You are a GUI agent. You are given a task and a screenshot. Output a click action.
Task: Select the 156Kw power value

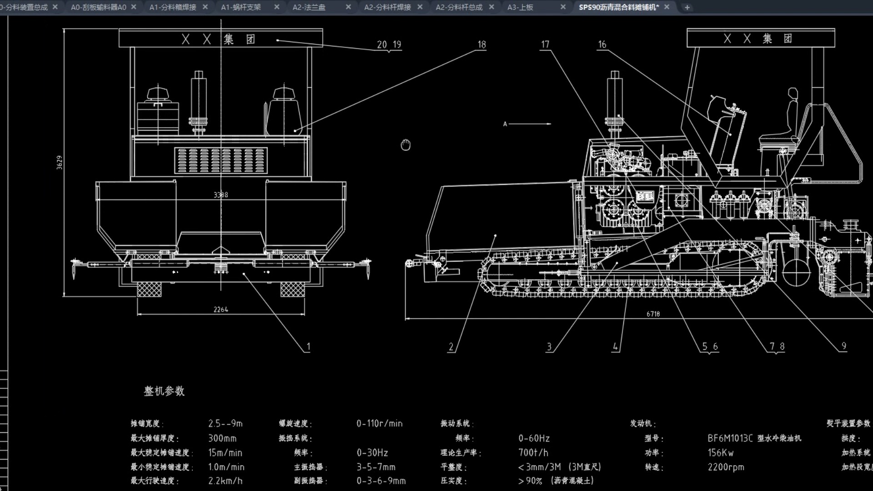pos(720,453)
